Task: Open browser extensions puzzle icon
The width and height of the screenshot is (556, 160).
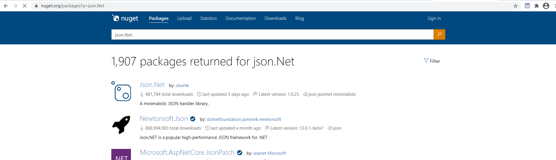Action: coord(537,6)
